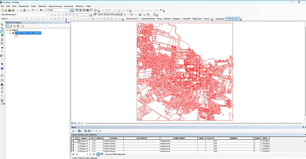This screenshot has height=159, width=306.
Task: Select the Pan hand tool
Action: pyautogui.click(x=2, y=31)
